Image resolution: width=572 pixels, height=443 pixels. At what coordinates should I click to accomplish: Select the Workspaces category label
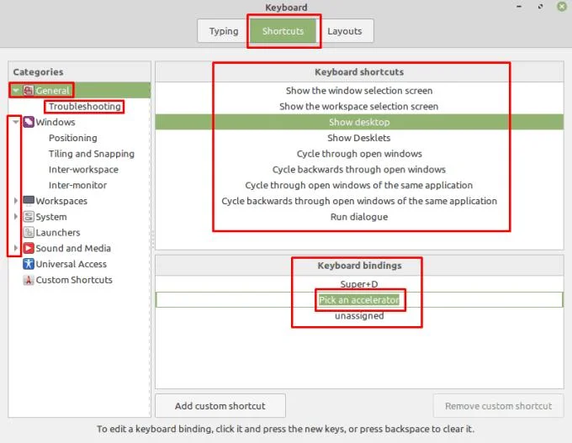click(61, 201)
